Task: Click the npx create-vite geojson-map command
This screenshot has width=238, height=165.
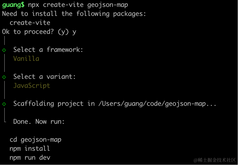Action: point(78,5)
